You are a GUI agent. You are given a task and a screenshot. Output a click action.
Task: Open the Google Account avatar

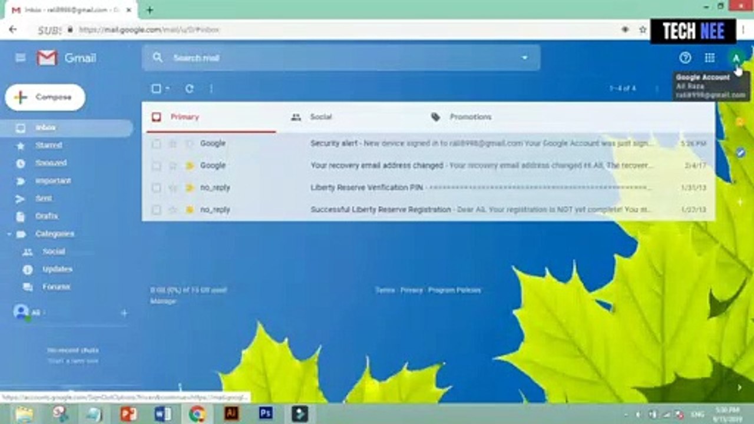(735, 58)
